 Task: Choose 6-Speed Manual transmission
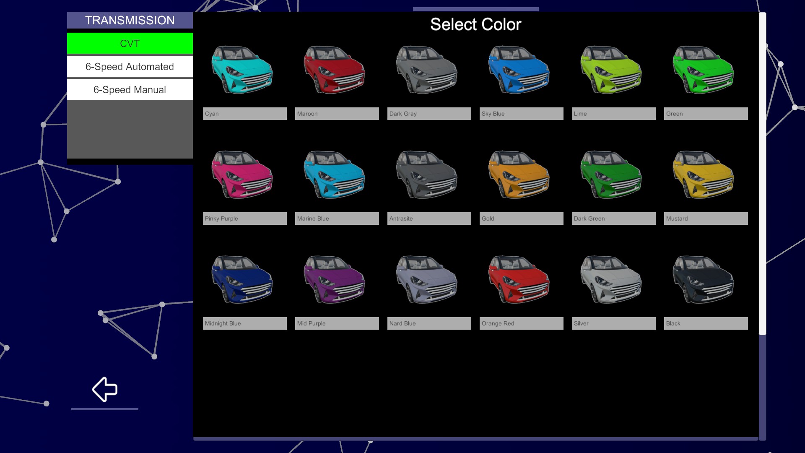[x=130, y=89]
